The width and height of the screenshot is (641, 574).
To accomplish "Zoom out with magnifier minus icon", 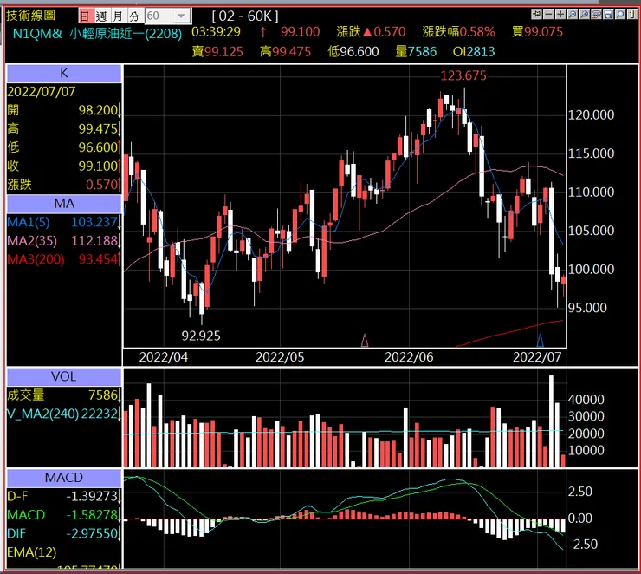I will pyautogui.click(x=573, y=14).
